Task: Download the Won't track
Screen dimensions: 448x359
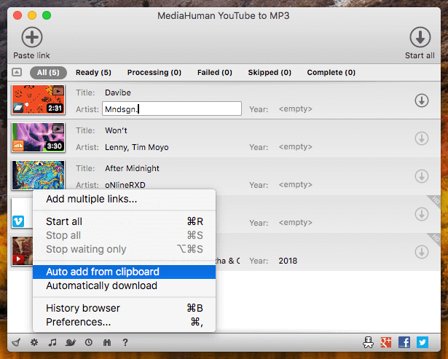Action: [x=422, y=138]
